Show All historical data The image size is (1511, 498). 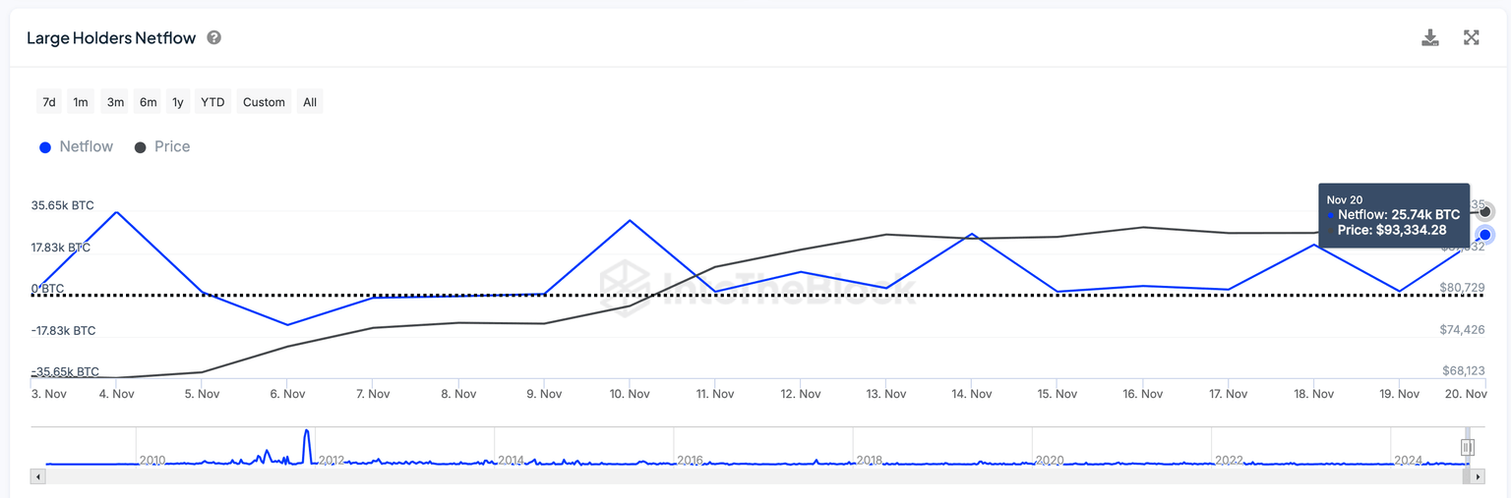[x=310, y=102]
